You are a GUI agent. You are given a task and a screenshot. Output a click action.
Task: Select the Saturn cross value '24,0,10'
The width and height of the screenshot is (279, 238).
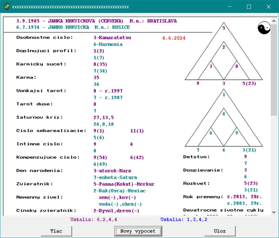(x=103, y=124)
